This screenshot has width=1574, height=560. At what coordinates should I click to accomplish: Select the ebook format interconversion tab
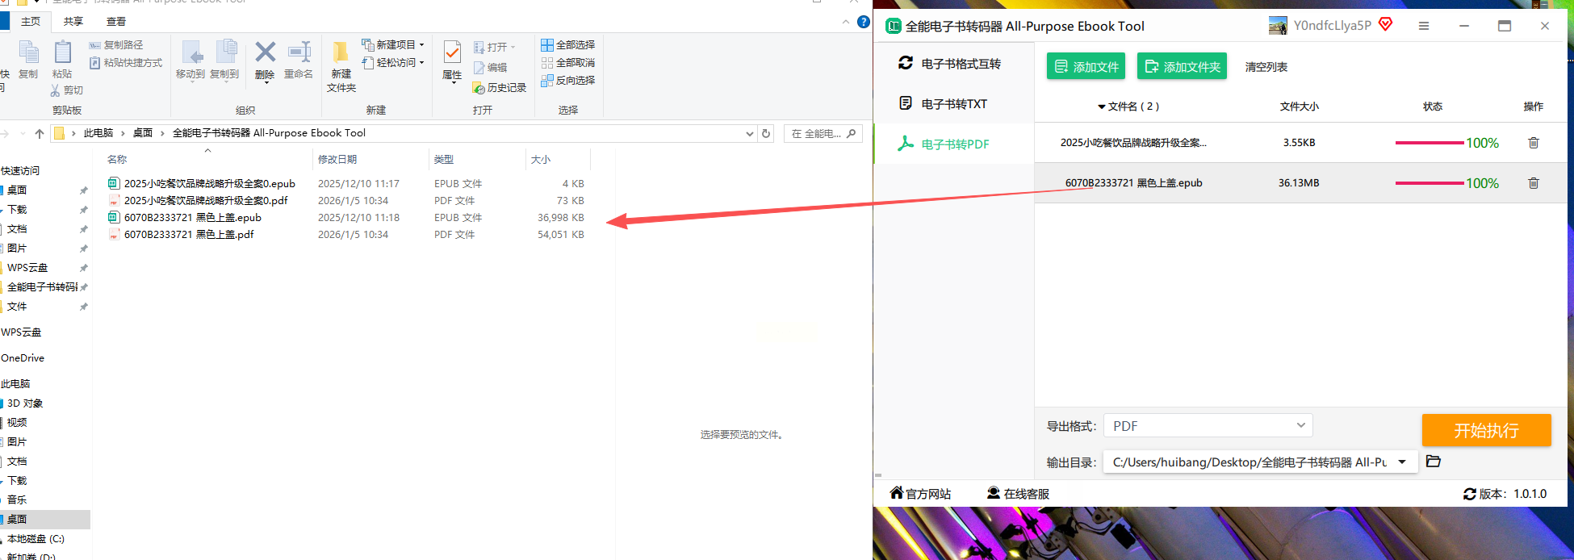tap(954, 64)
